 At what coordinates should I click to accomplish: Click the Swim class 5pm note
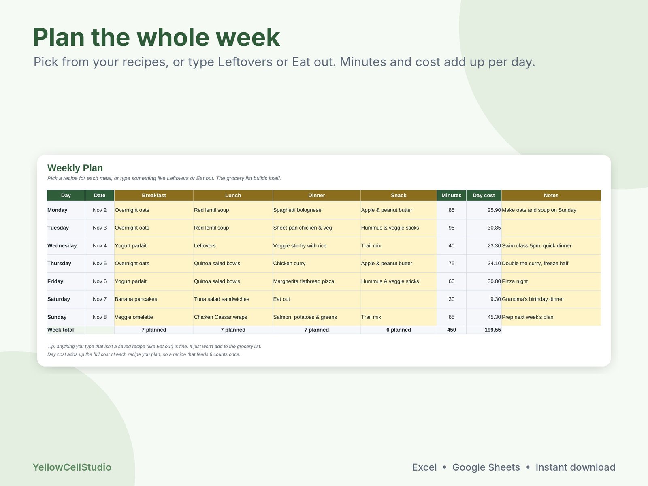pyautogui.click(x=551, y=245)
